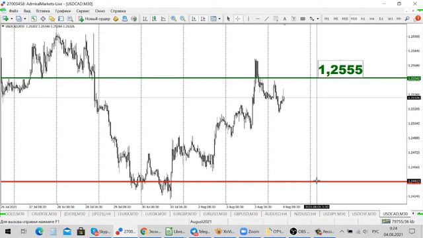Open the Вставка menu

42,11
